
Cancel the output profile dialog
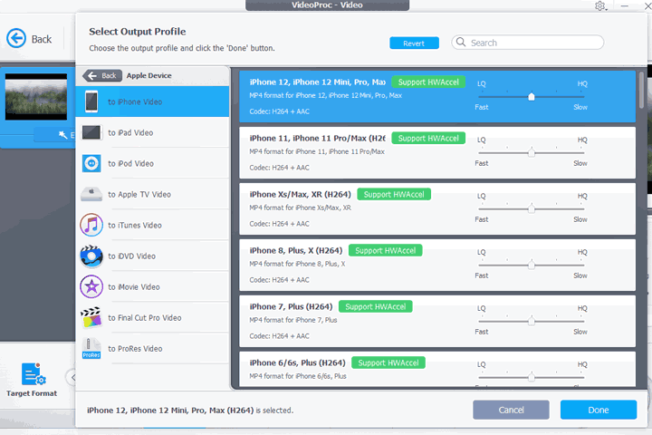point(511,410)
